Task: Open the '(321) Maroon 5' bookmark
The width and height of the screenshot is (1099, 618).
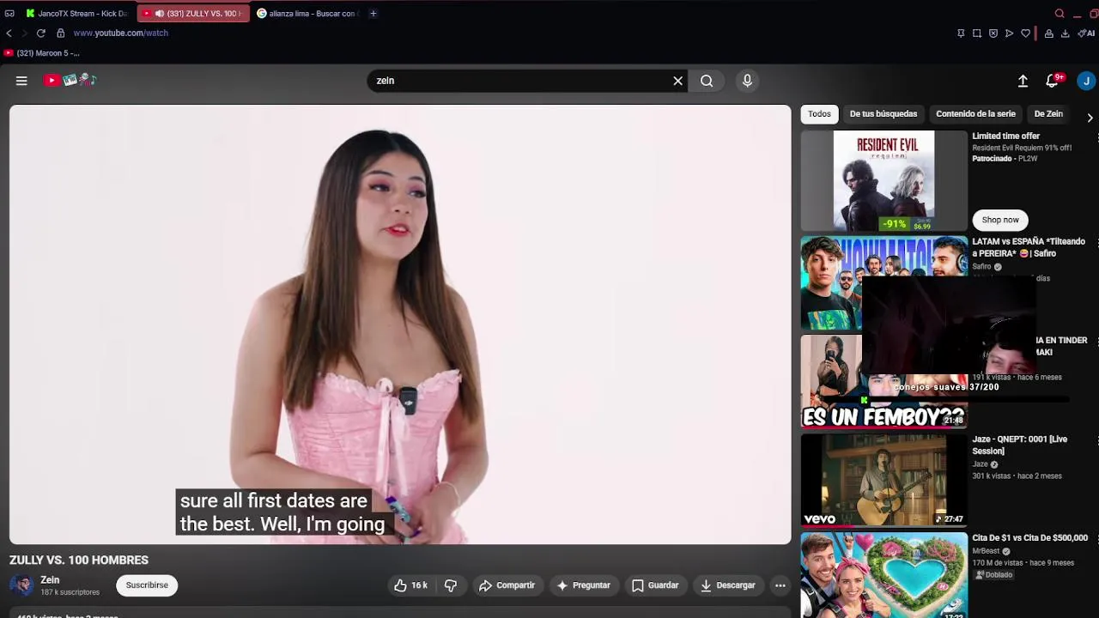Action: click(x=41, y=53)
